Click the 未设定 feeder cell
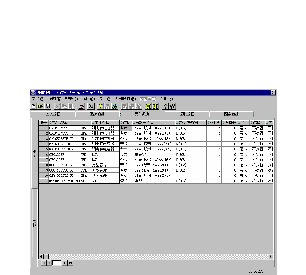The width and height of the screenshot is (306, 275). (153, 154)
